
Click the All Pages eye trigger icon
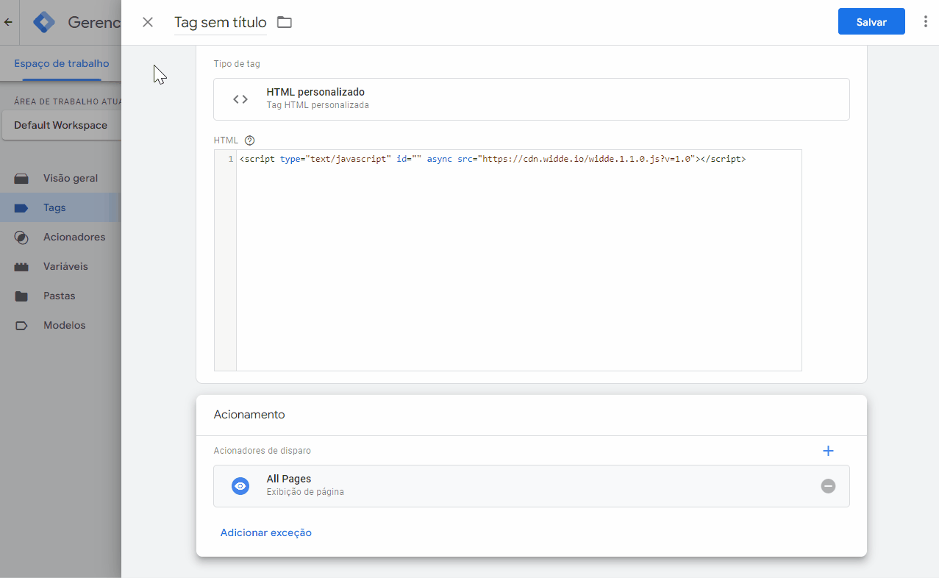click(240, 486)
